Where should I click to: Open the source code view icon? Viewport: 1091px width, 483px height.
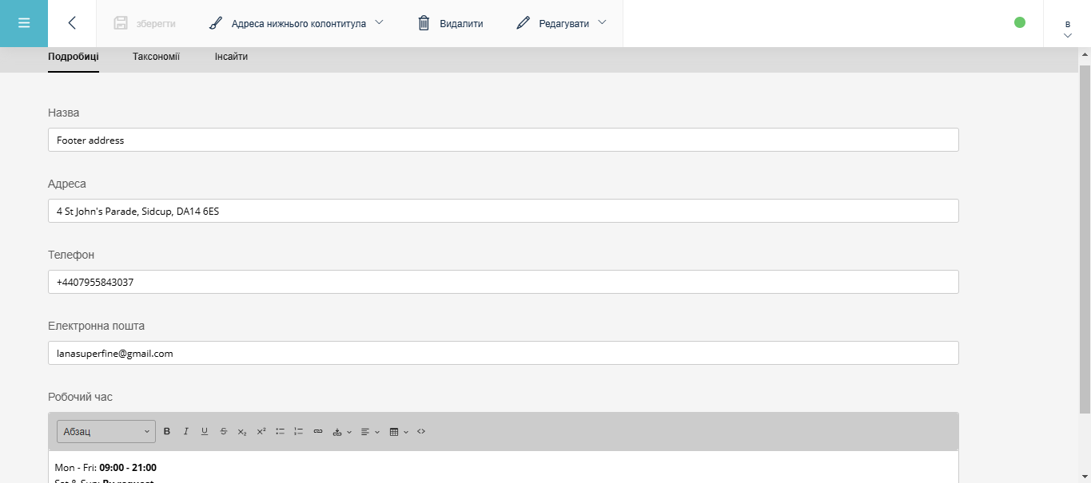(x=421, y=431)
